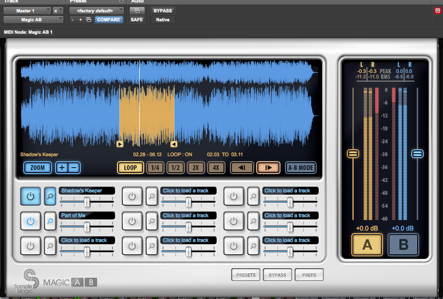Click magnifier icon next to Part of Me
Viewport: 443px width, 299px height.
[x=50, y=221]
